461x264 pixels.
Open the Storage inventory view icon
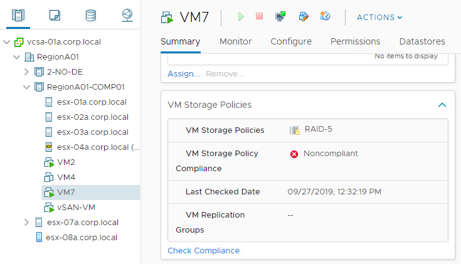[x=90, y=16]
